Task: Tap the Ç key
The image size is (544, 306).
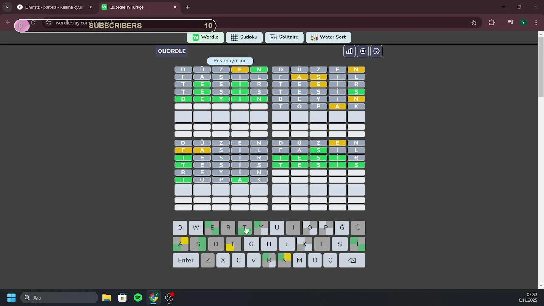Action: (330, 260)
